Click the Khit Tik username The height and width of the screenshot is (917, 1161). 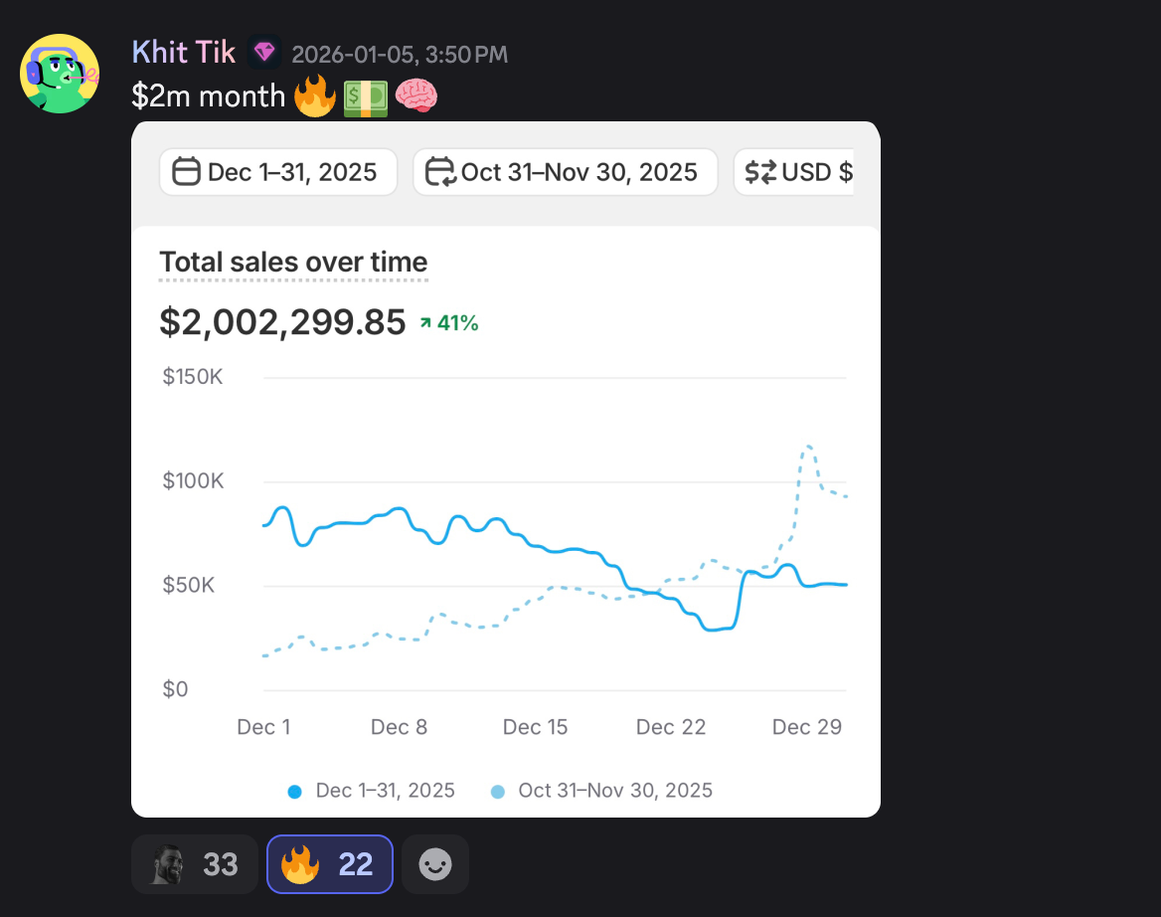(183, 53)
